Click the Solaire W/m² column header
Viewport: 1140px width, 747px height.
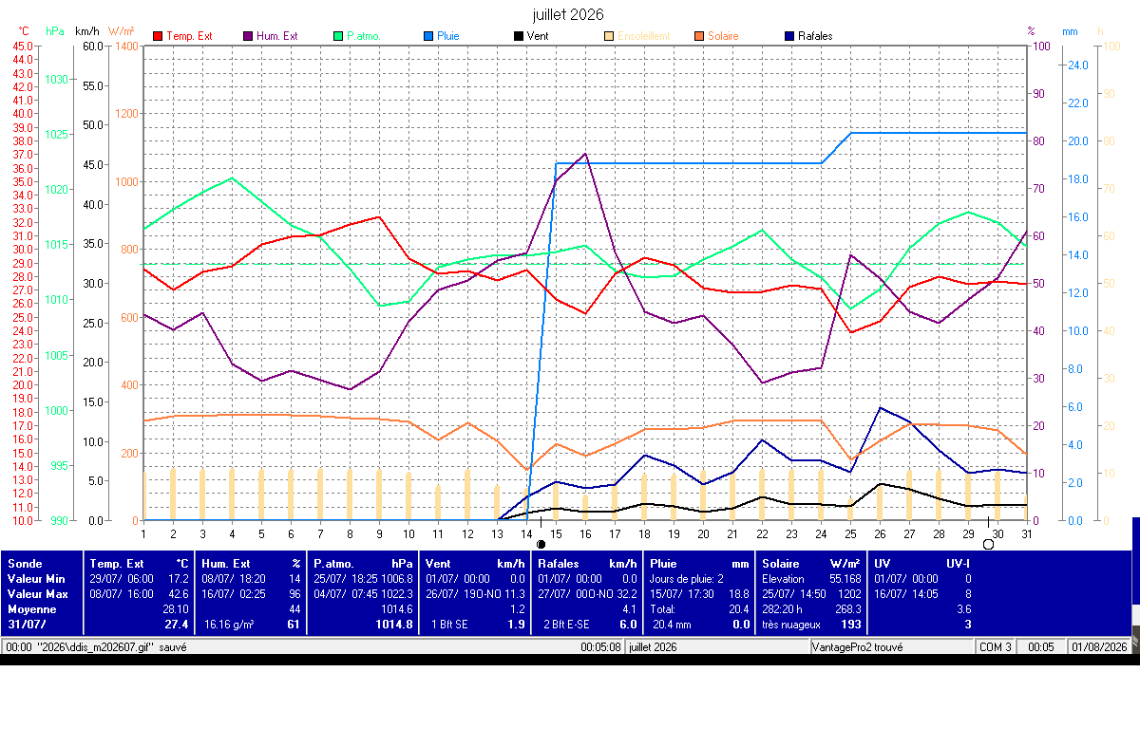click(x=811, y=563)
